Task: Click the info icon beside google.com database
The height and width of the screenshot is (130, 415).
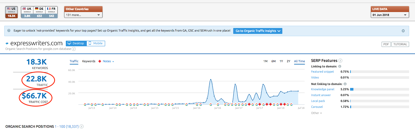Action: pyautogui.click(x=74, y=49)
